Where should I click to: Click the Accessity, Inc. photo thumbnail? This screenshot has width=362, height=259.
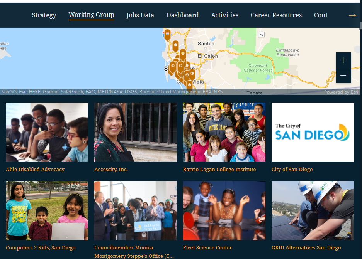pyautogui.click(x=136, y=132)
